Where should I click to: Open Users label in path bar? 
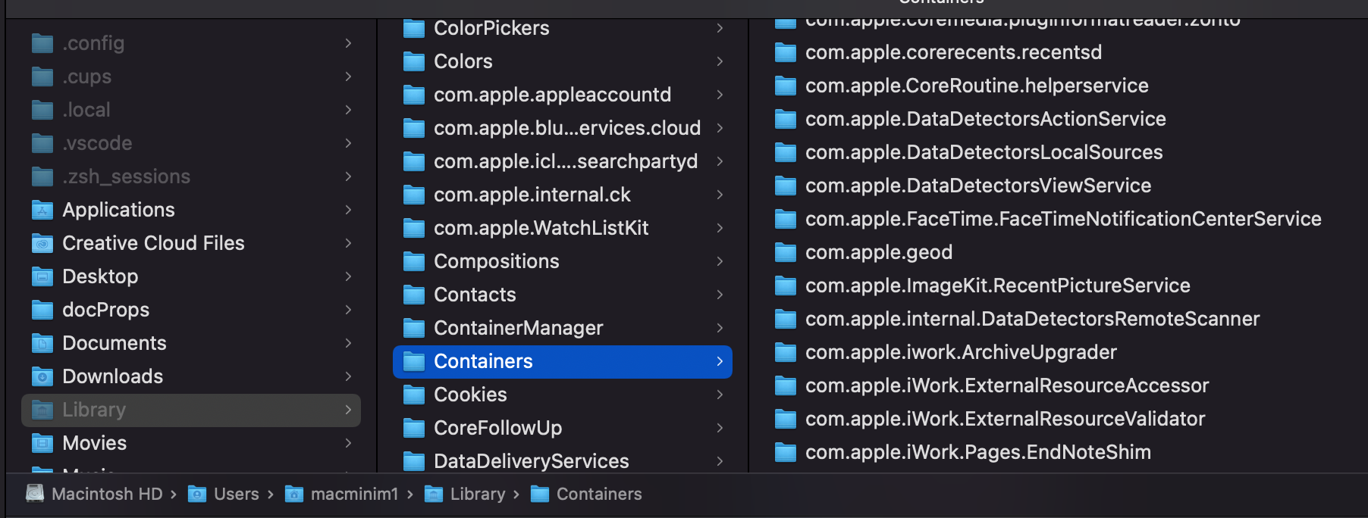tap(236, 494)
